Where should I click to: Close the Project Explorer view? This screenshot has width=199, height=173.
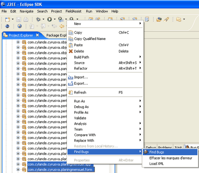[37, 35]
